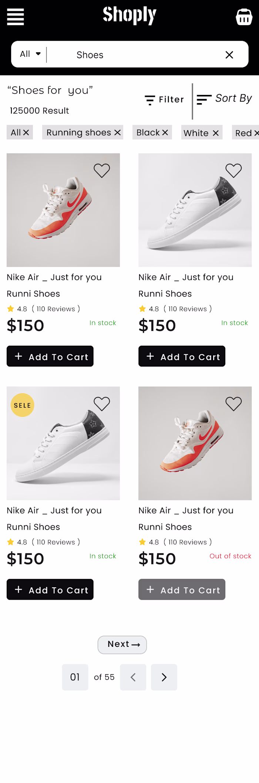Click the page number 01 field
Viewport: 259px width, 783px height.
click(75, 677)
